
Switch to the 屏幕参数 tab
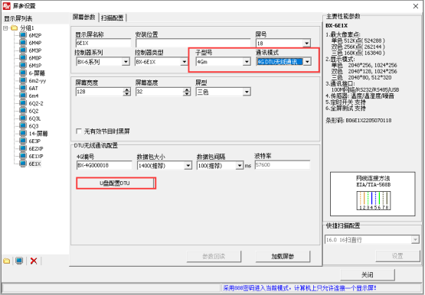[x=83, y=18]
